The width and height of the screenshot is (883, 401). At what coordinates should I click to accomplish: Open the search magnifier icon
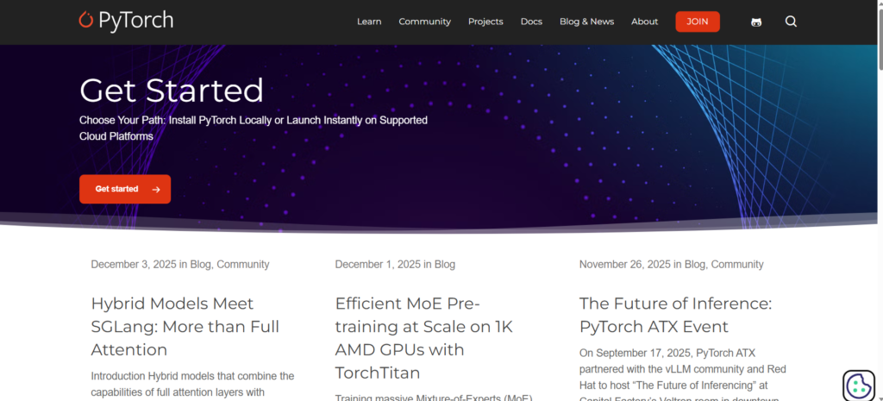(791, 22)
